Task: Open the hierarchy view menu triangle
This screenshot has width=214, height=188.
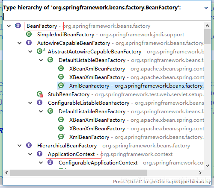Action: coord(206,8)
